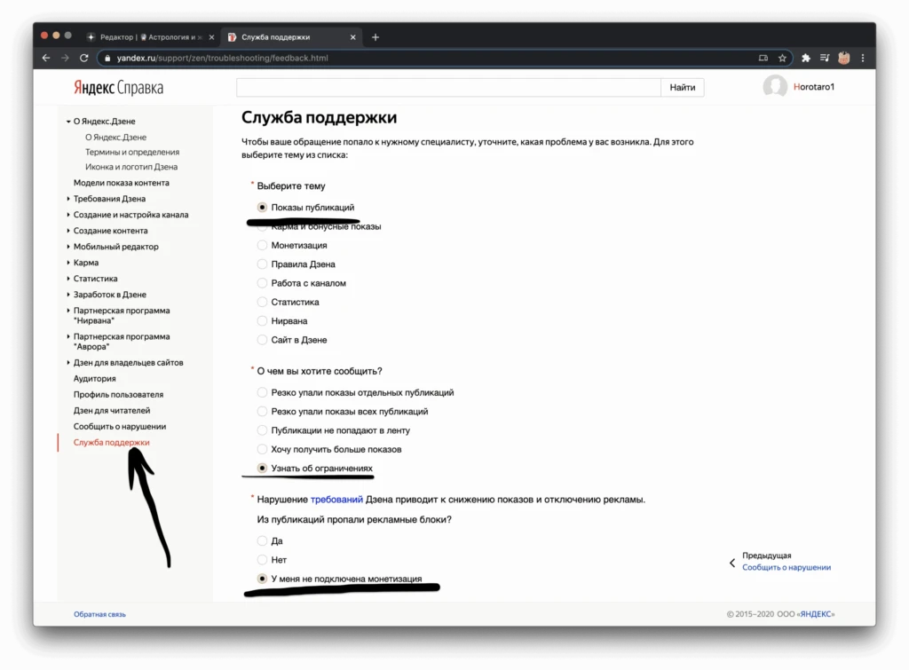
Task: Open Иконка и логотип Дзена item
Action: (131, 167)
